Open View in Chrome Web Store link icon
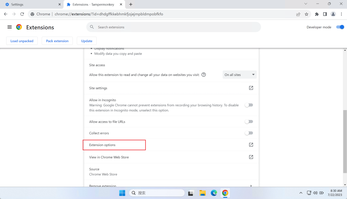 click(251, 157)
